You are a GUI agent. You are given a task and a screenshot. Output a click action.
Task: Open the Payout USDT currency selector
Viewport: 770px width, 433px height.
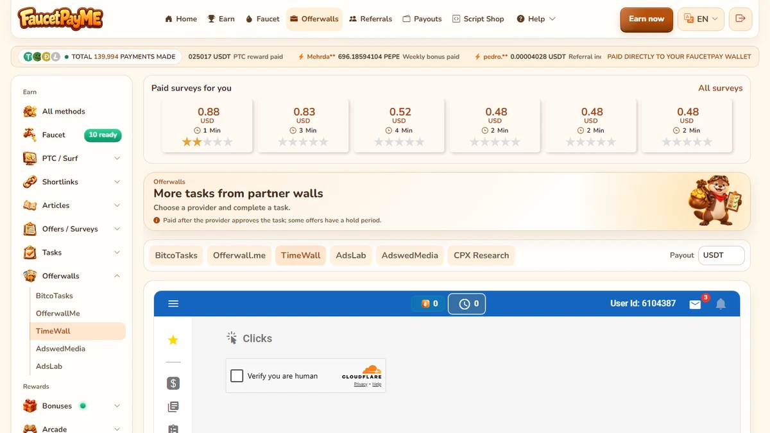click(721, 255)
